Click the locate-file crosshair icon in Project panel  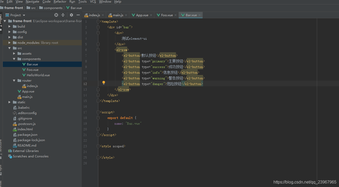tap(56, 15)
